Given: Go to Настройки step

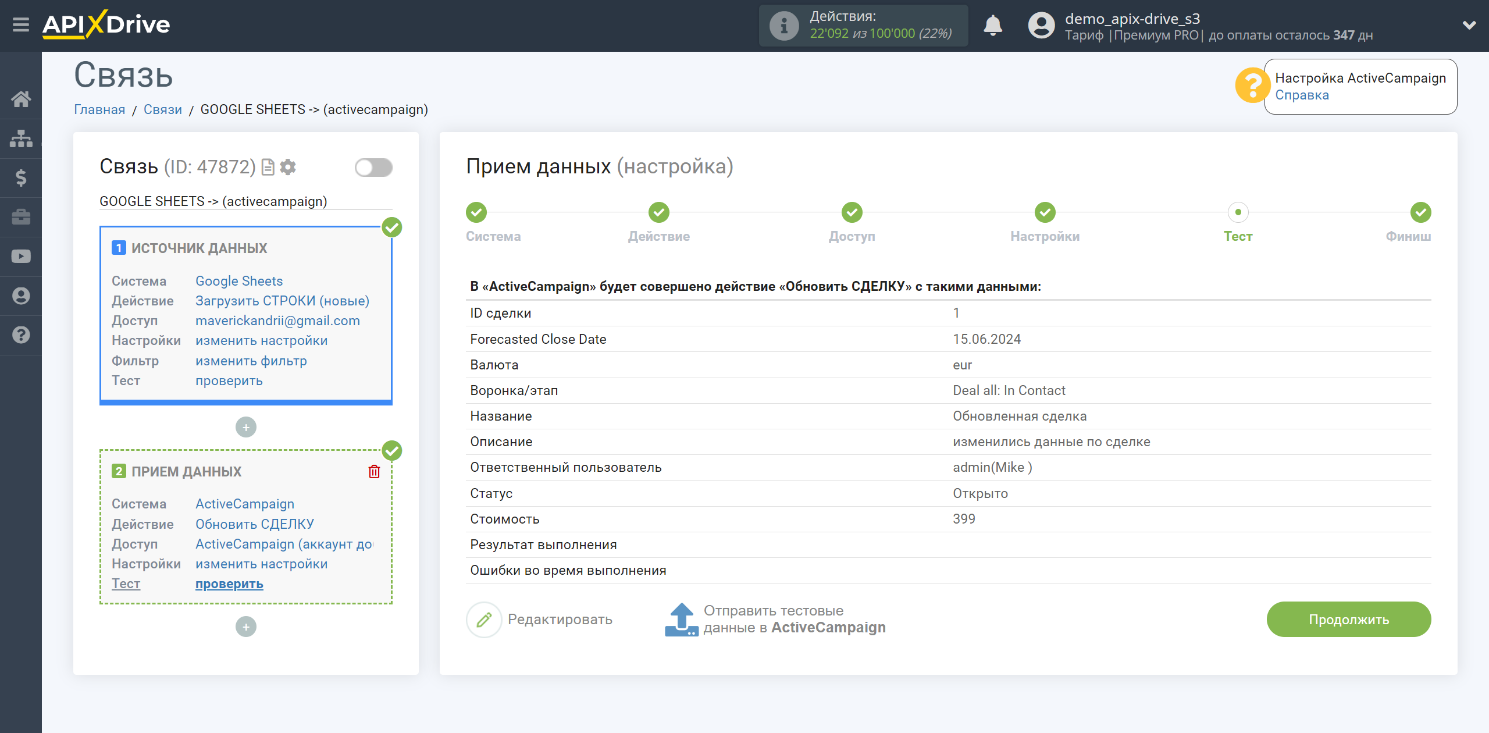Looking at the screenshot, I should 1045,213.
